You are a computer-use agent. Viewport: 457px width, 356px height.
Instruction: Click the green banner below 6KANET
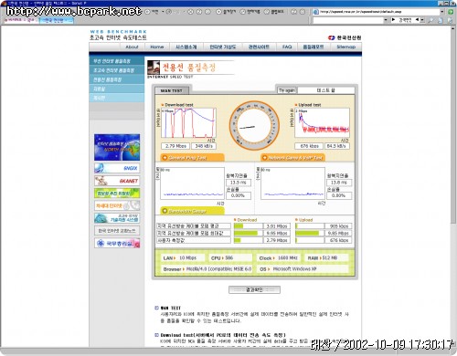point(117,194)
